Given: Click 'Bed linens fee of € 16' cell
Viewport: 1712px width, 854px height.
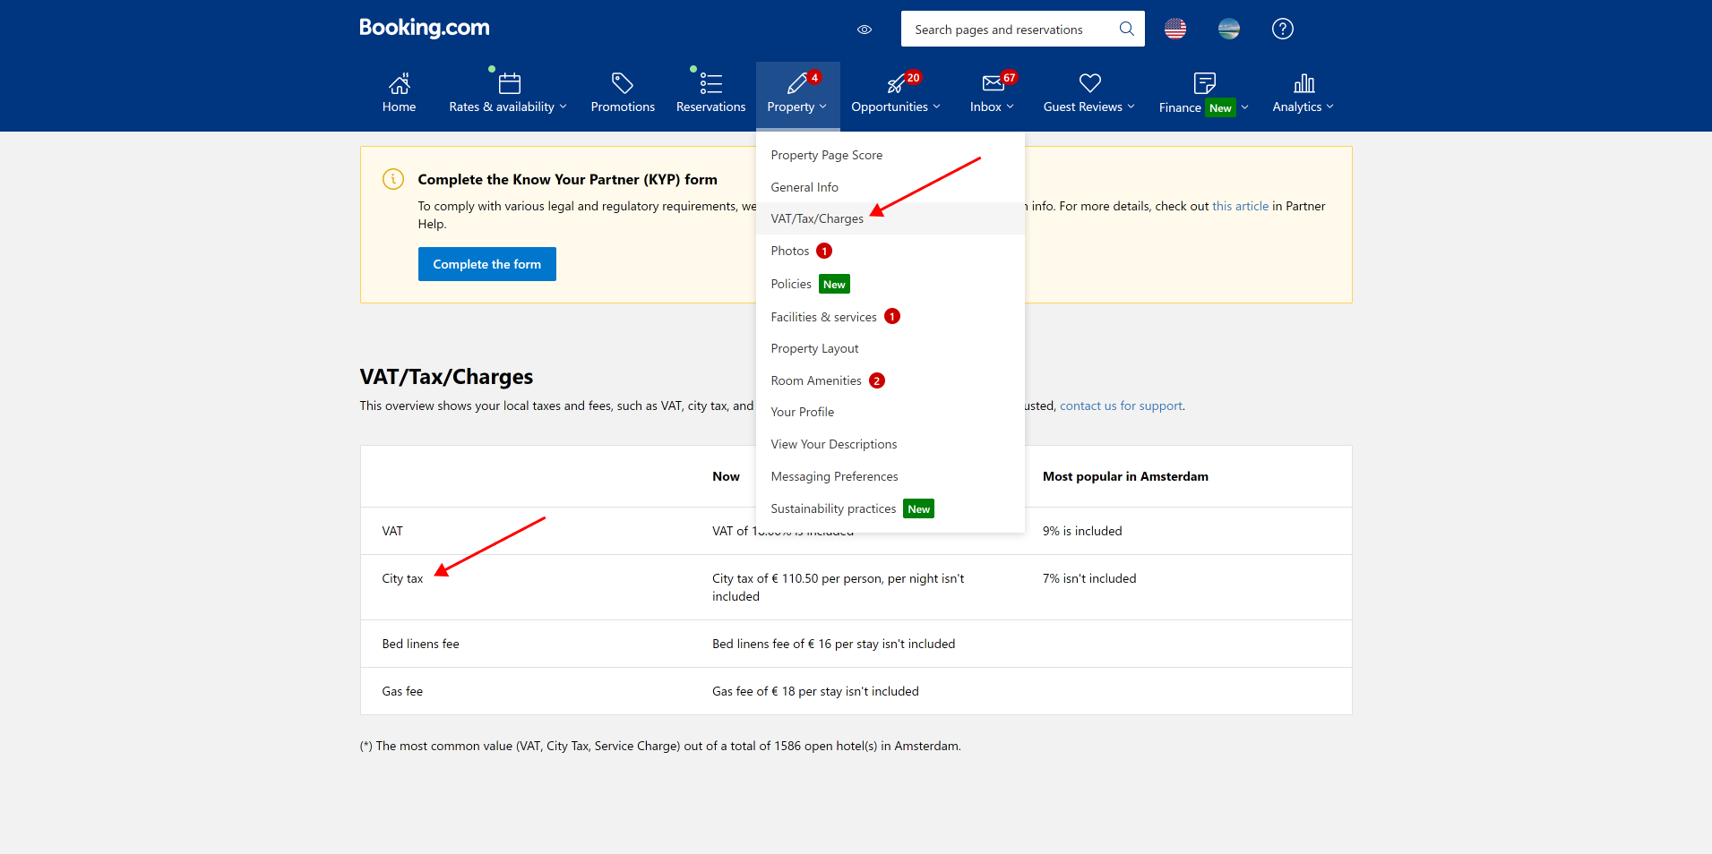Looking at the screenshot, I should tap(833, 644).
